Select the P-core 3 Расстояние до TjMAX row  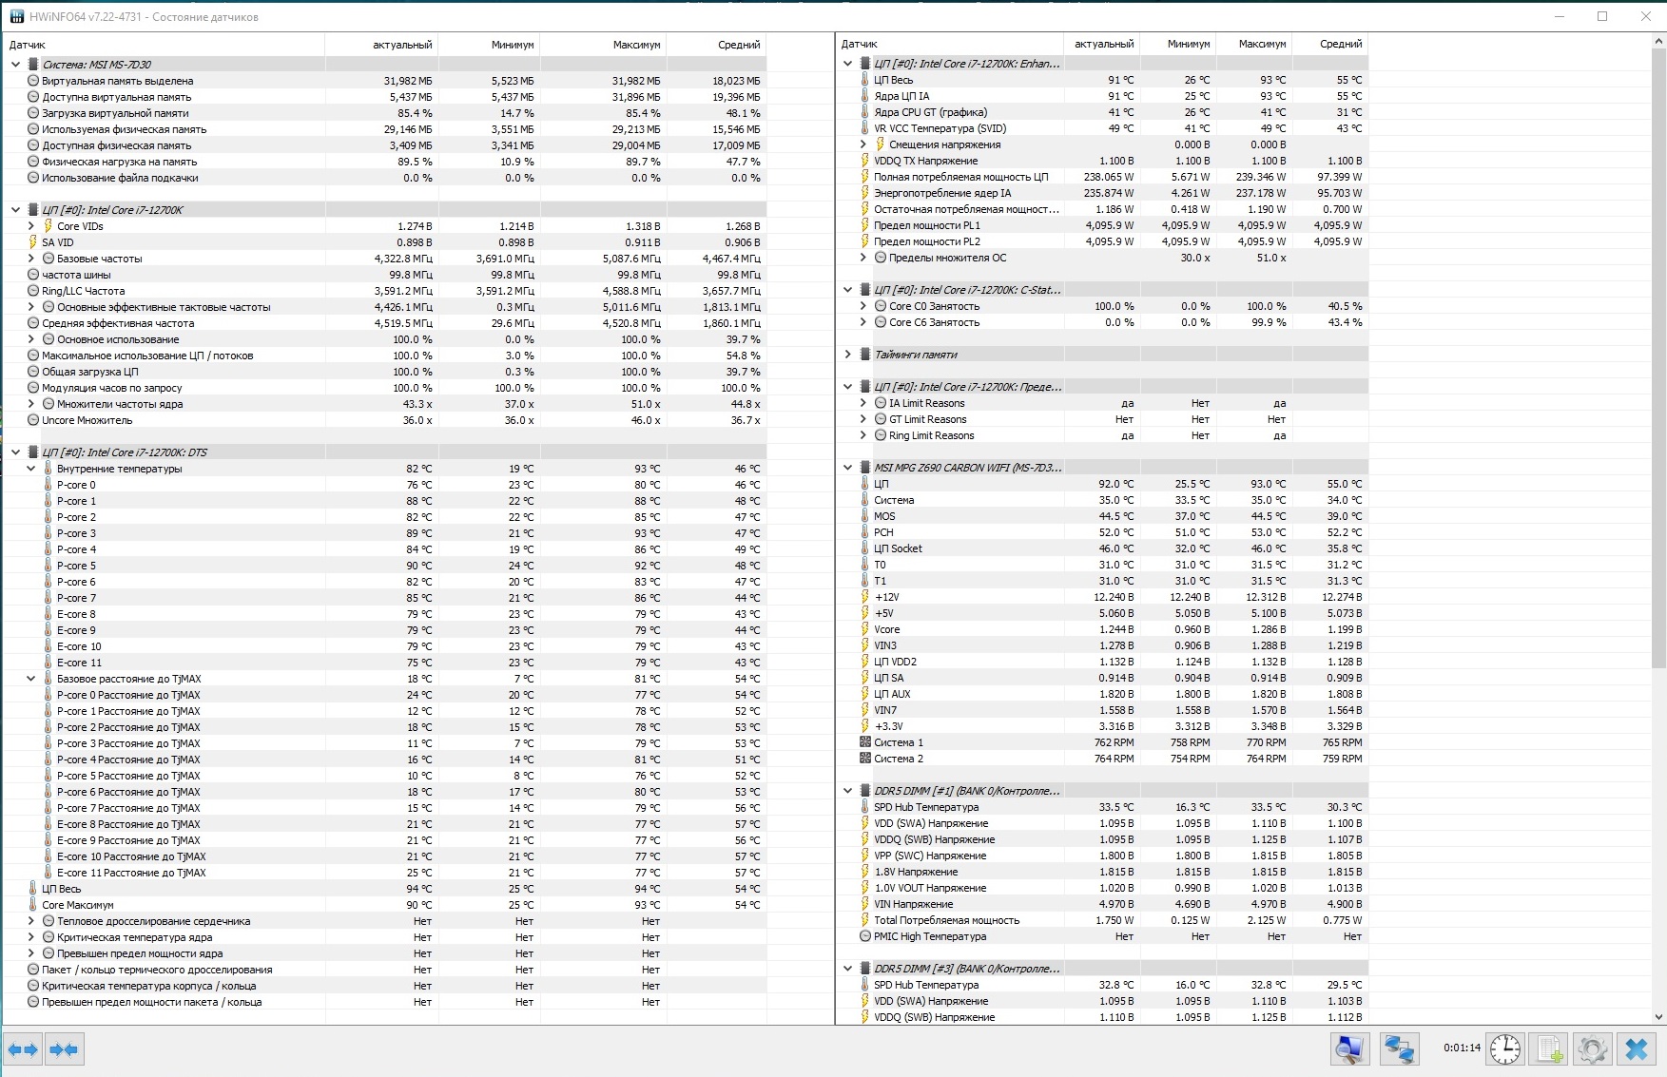pos(385,743)
